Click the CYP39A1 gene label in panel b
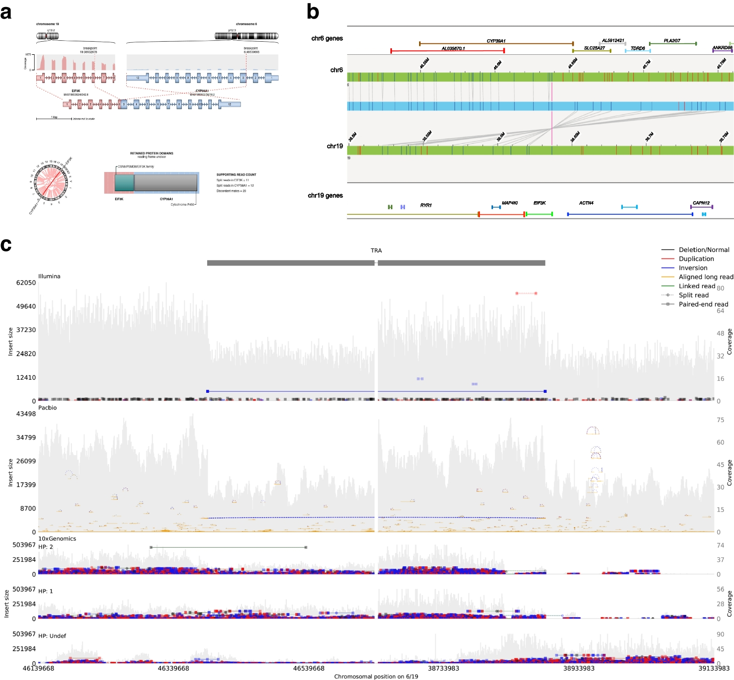The height and width of the screenshot is (680, 734). [x=496, y=41]
